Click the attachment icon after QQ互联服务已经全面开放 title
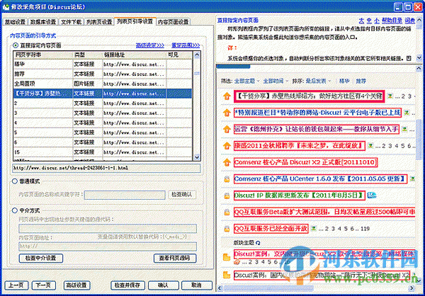 pos(314,229)
